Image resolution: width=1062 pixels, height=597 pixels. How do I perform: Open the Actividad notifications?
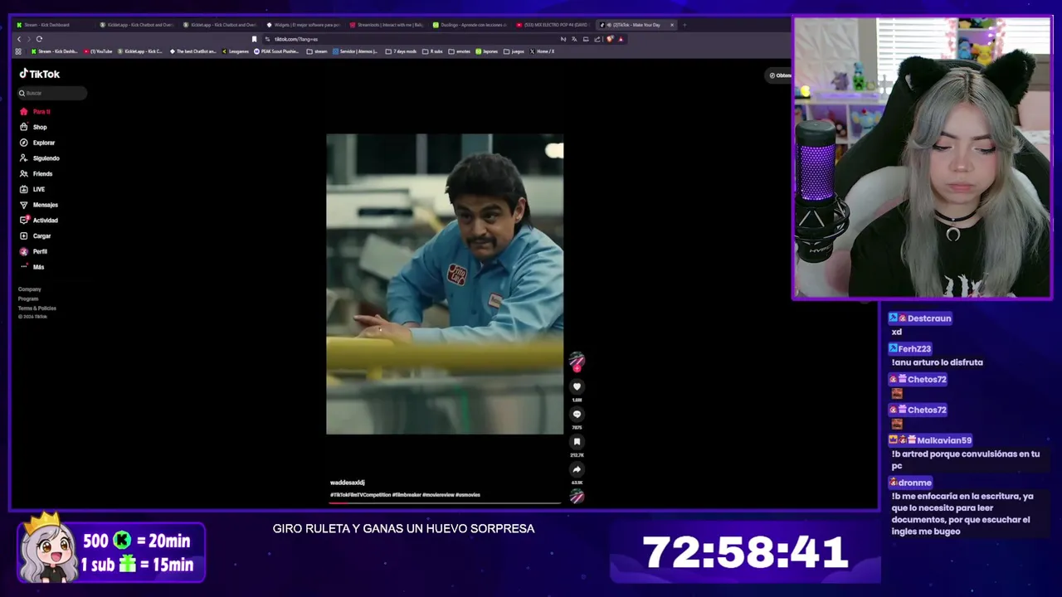pyautogui.click(x=39, y=220)
